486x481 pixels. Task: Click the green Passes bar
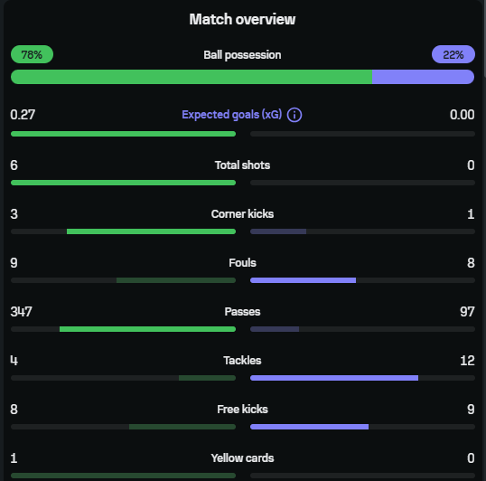pos(147,329)
